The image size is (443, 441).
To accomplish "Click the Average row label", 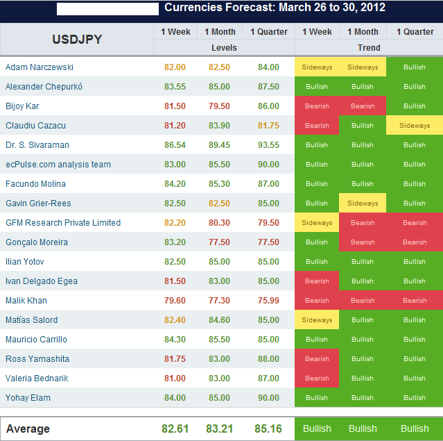I will pos(28,428).
